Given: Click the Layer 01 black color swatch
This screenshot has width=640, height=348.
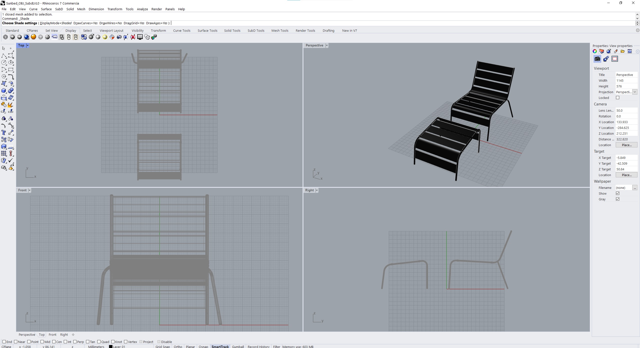Looking at the screenshot, I should pos(111,347).
